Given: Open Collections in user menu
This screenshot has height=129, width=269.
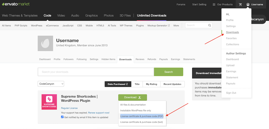Looking at the screenshot, I should 232,44.
